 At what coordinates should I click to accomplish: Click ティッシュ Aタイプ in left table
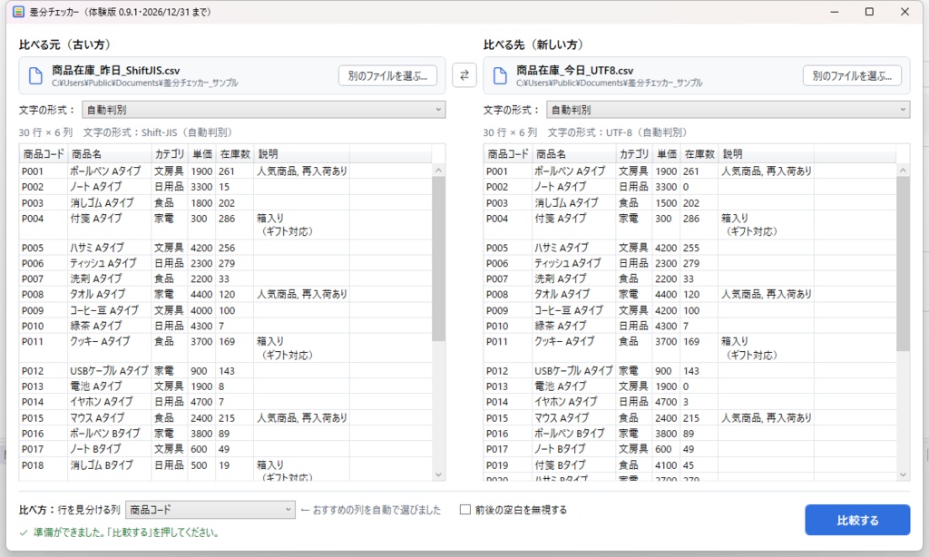click(x=103, y=263)
